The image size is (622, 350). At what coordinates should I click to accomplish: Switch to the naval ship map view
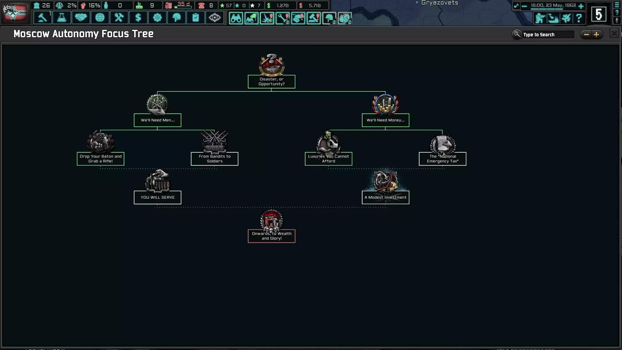click(553, 18)
